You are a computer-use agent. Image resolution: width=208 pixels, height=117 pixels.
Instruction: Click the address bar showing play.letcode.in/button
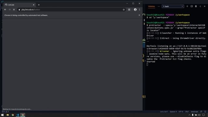click(x=71, y=9)
